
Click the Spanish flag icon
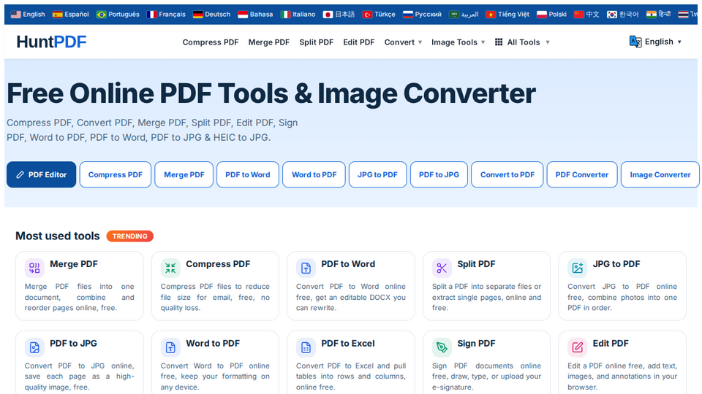pyautogui.click(x=57, y=15)
